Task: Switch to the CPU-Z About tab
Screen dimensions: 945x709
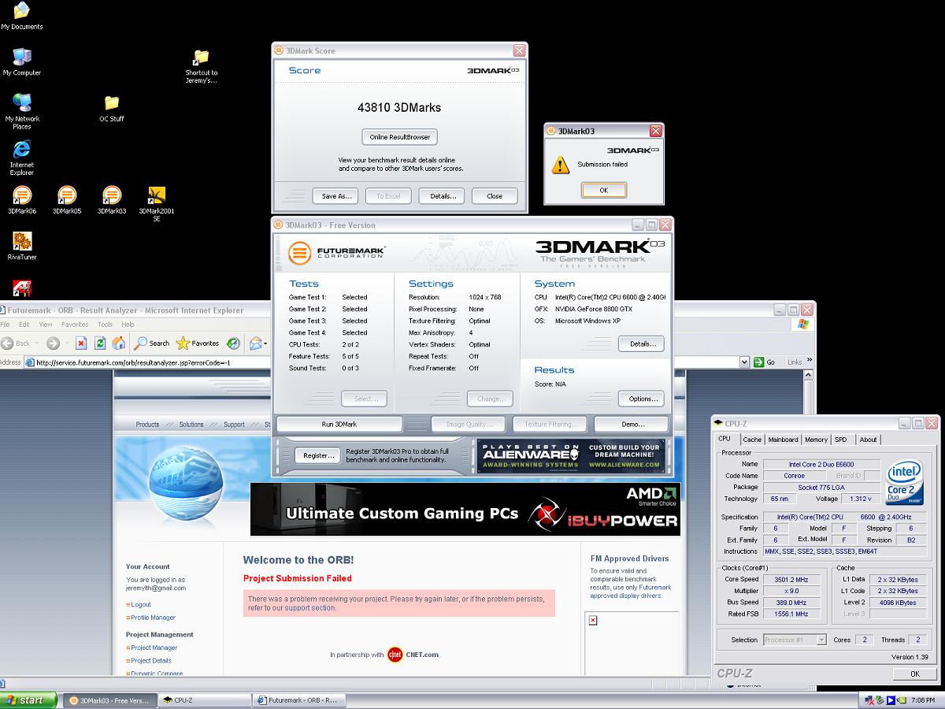Action: [868, 440]
